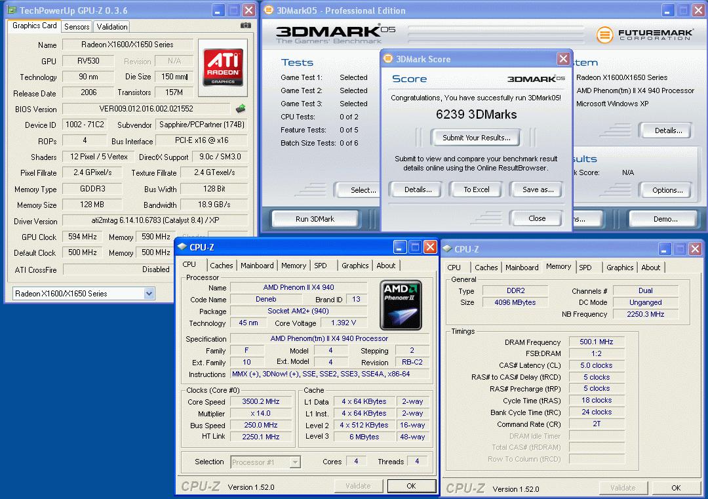Screen dimensions: 708x499
Task: Select the Graphics Card tab in GPU-Z
Action: coord(35,26)
